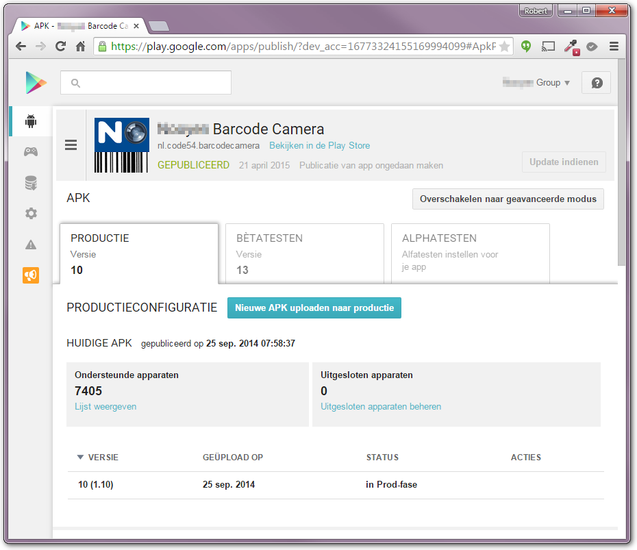The height and width of the screenshot is (550, 637).
Task: Open the Lijst weergeven link
Action: click(x=105, y=407)
